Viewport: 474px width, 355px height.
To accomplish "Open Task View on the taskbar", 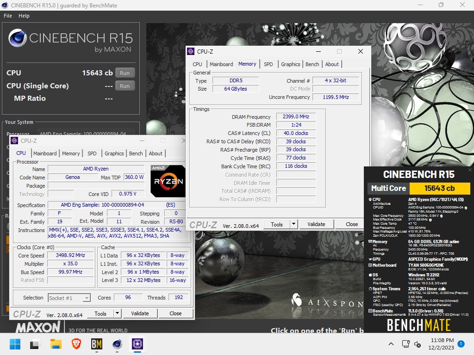I will pos(35,344).
